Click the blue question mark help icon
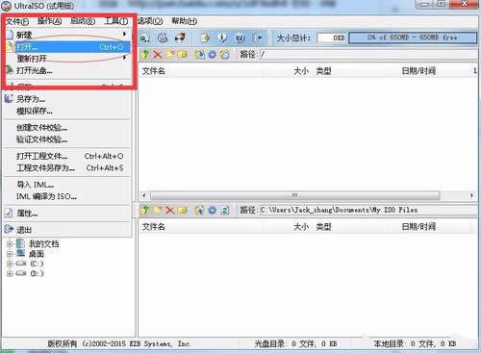Image resolution: width=481 pixels, height=353 pixels. coord(240,38)
